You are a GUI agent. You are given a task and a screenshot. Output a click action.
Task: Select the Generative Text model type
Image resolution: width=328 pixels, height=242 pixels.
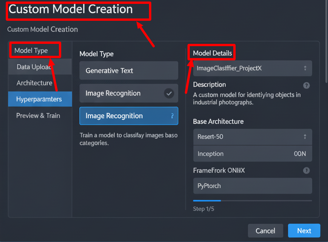point(129,70)
